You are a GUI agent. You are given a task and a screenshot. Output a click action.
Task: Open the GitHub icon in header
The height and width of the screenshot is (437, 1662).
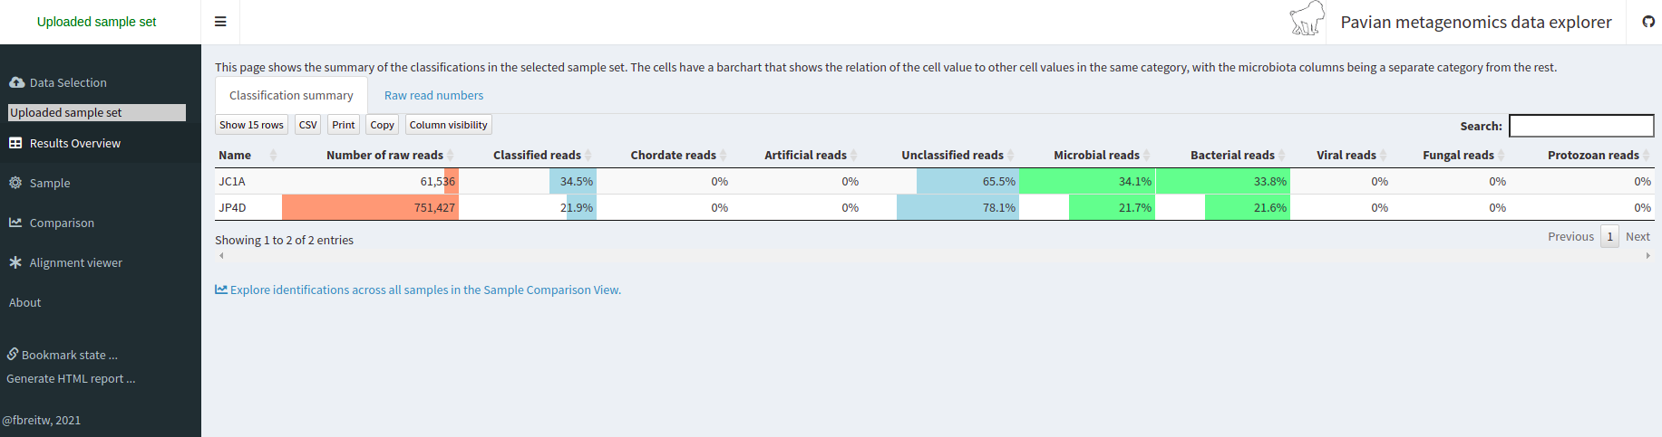1648,22
